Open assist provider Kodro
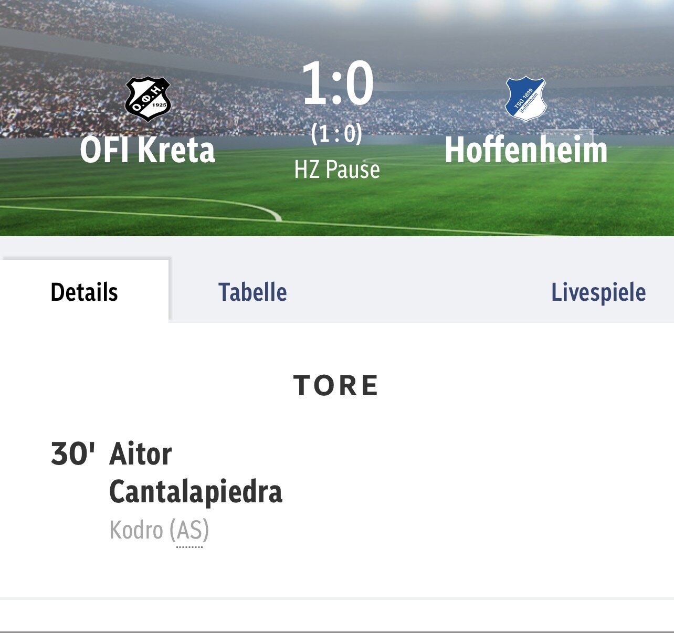 pos(136,530)
